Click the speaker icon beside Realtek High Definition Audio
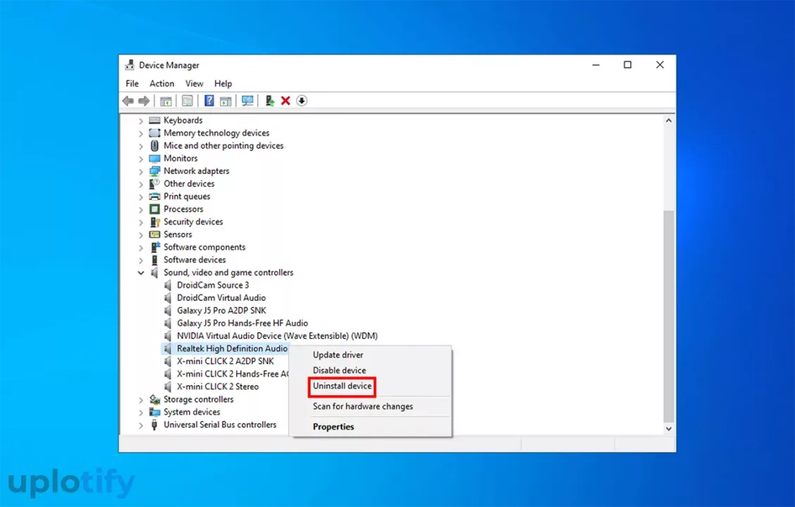795x507 pixels. coord(168,349)
